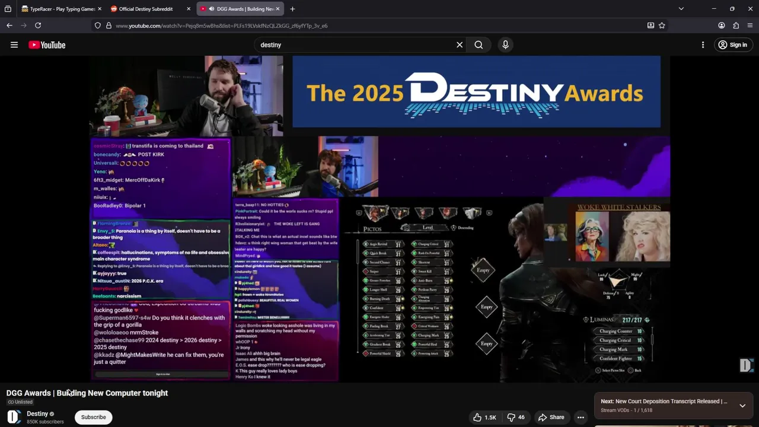Open the Destiny channel name link
759x427 pixels.
click(37, 413)
